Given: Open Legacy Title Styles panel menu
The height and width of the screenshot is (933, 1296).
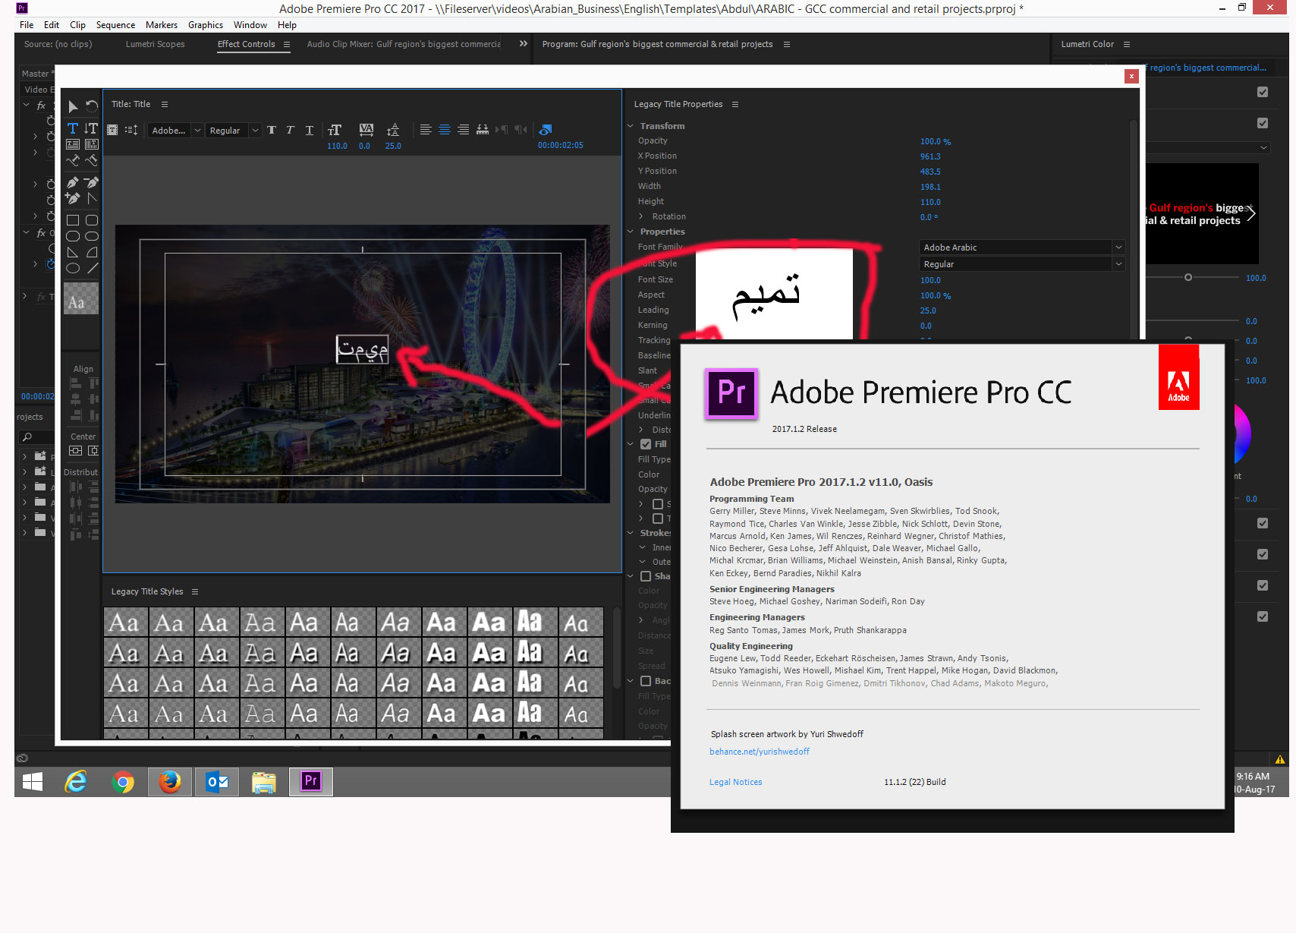Looking at the screenshot, I should pyautogui.click(x=195, y=591).
